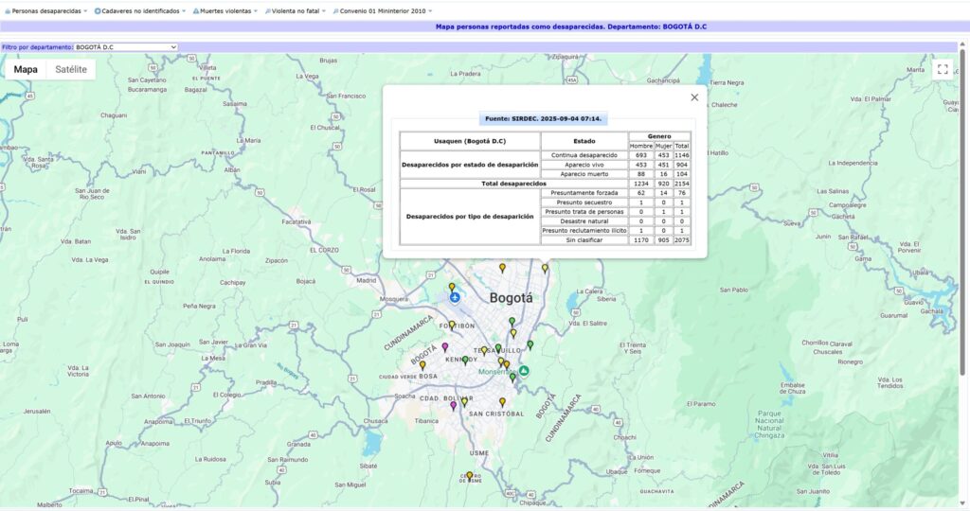Click the green Monserrate landmark icon
The image size is (970, 511).
point(523,371)
